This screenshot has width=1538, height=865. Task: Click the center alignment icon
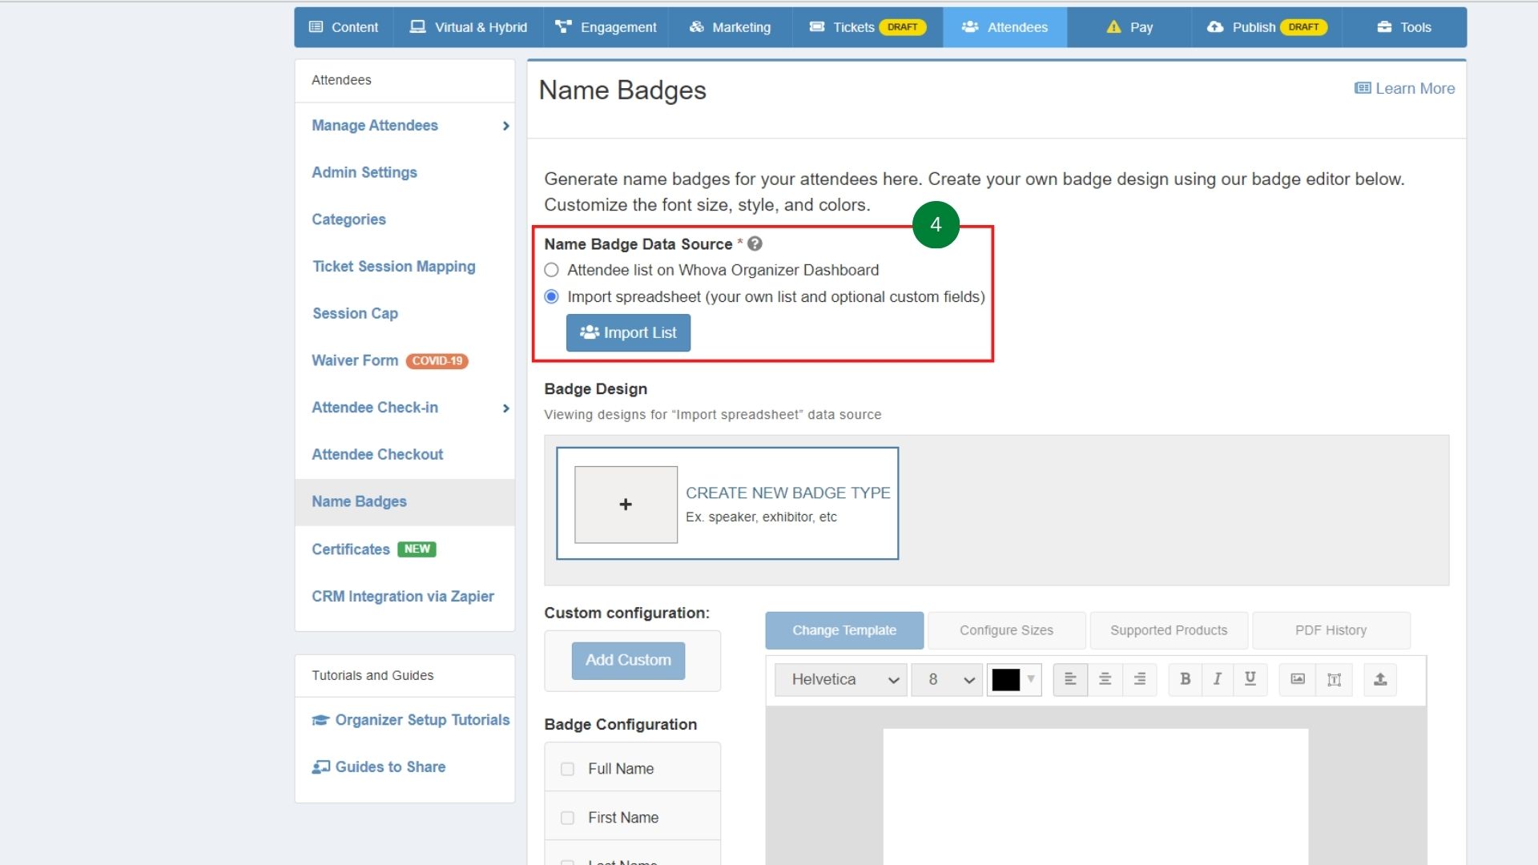(x=1105, y=679)
